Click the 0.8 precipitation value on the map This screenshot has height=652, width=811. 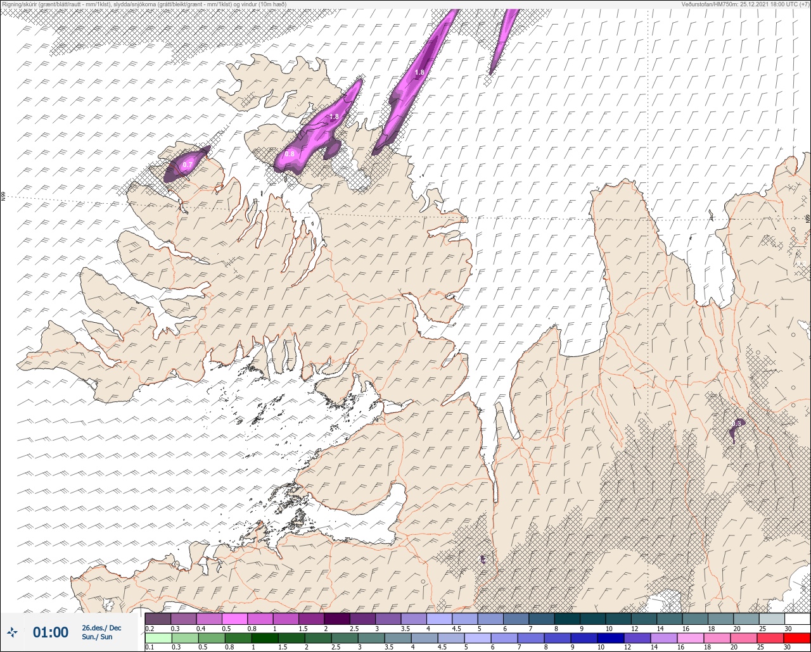click(290, 154)
